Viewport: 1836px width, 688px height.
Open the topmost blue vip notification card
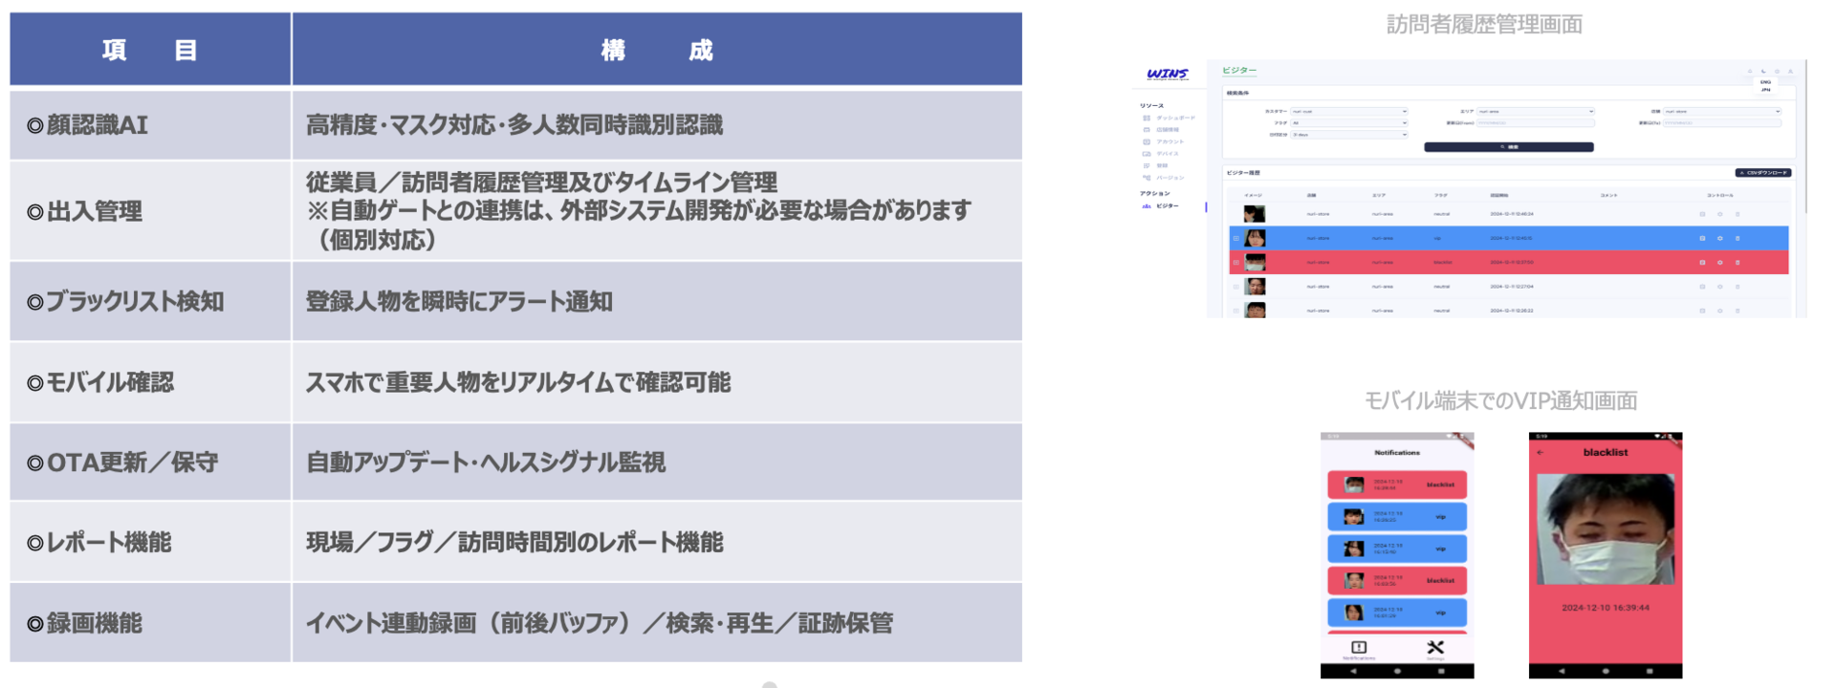(x=1397, y=517)
